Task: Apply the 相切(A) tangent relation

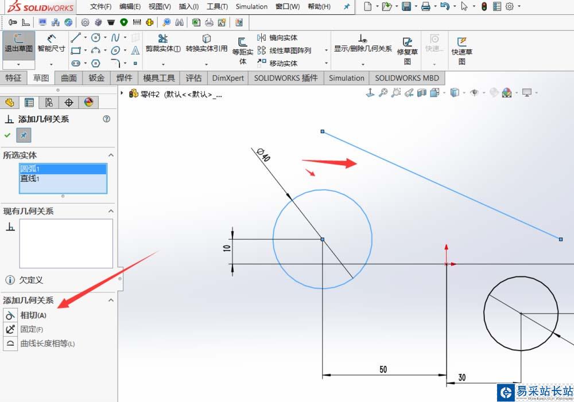Action: [33, 315]
